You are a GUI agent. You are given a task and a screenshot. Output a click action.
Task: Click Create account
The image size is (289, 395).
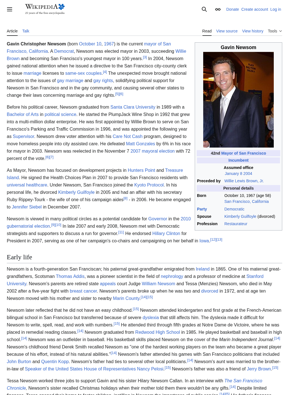tap(255, 9)
